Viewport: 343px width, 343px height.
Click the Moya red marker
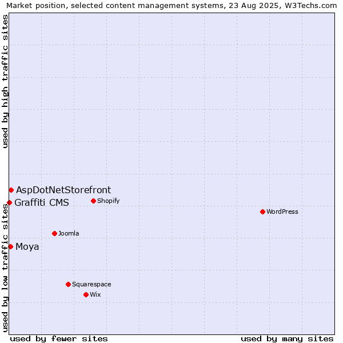click(x=11, y=246)
